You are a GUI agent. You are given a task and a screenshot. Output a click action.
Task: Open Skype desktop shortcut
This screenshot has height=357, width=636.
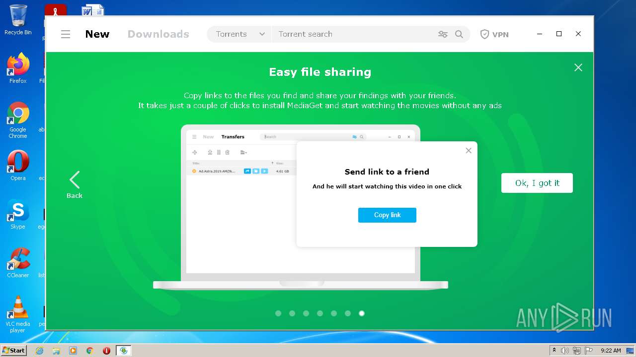pos(18,214)
